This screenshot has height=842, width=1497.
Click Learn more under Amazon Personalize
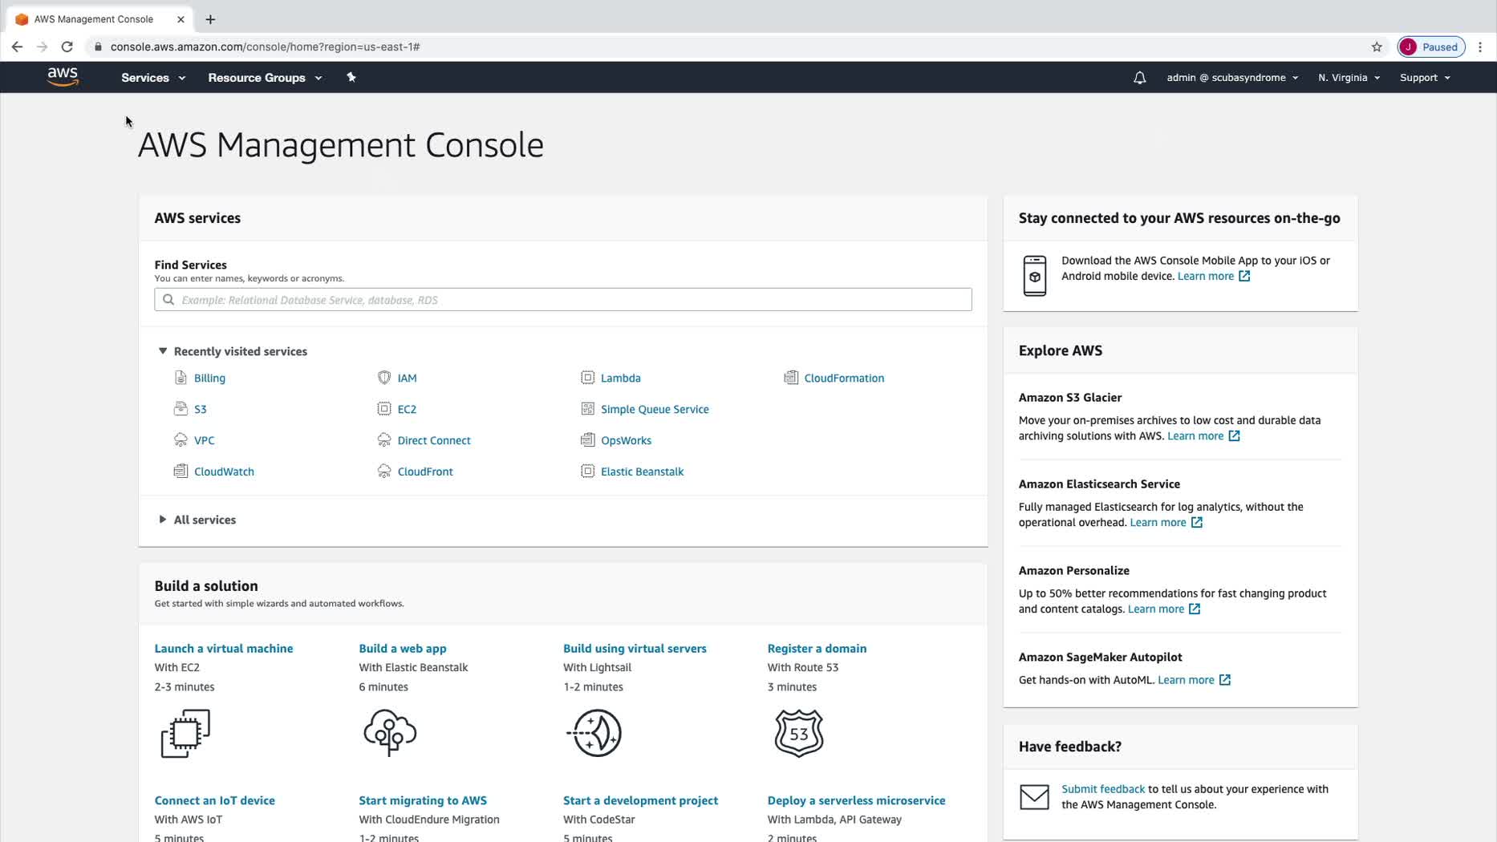pos(1164,609)
